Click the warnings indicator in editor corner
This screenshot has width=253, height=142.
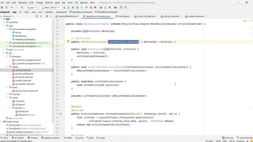[245, 21]
